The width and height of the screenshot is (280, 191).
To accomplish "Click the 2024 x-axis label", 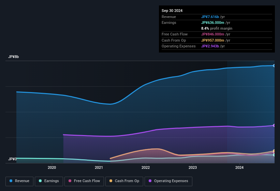I will pos(239,167).
